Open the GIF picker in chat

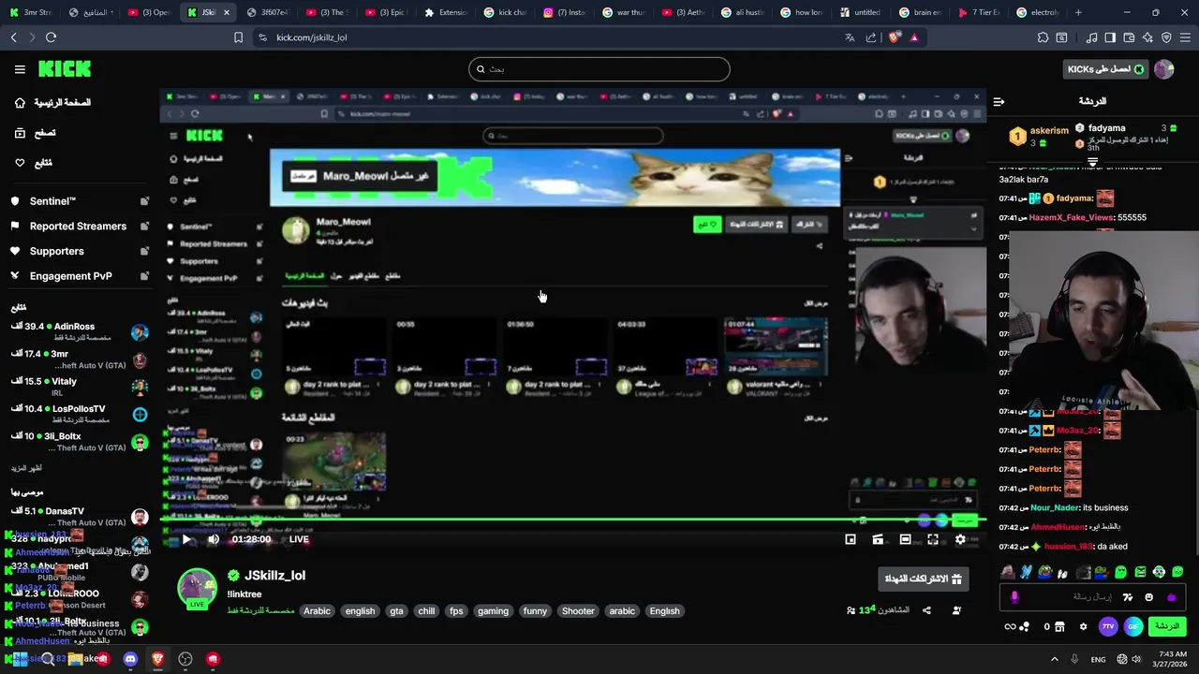pyautogui.click(x=1133, y=626)
